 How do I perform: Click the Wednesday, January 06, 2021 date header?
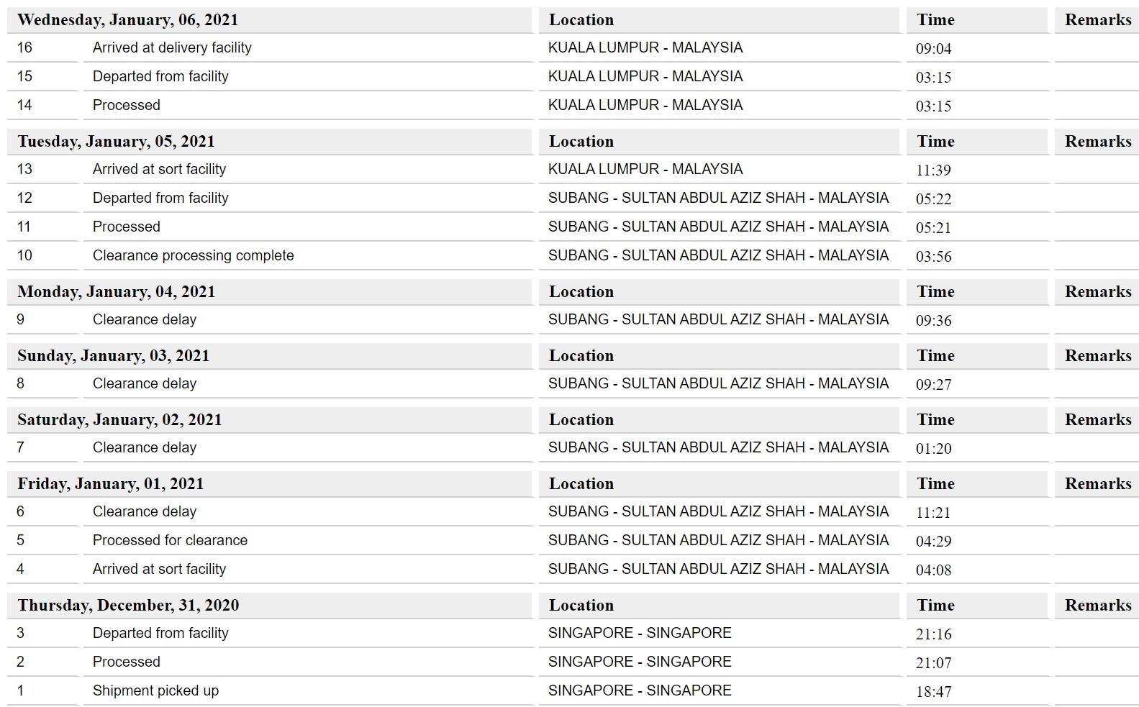(x=127, y=20)
